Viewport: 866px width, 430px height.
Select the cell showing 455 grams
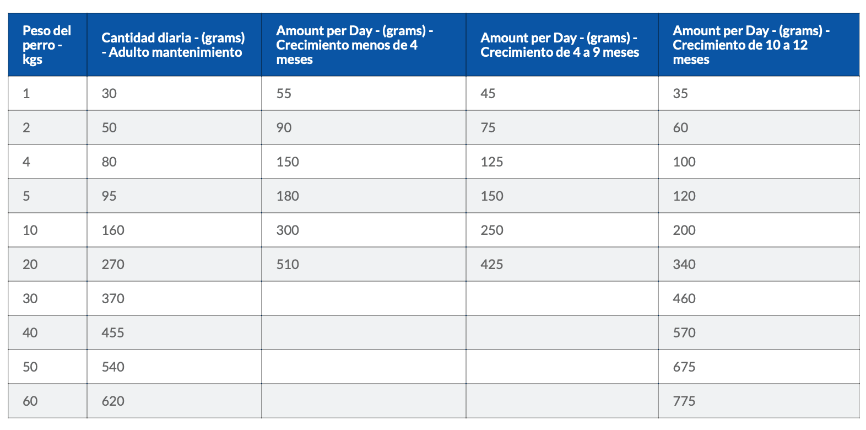click(174, 332)
